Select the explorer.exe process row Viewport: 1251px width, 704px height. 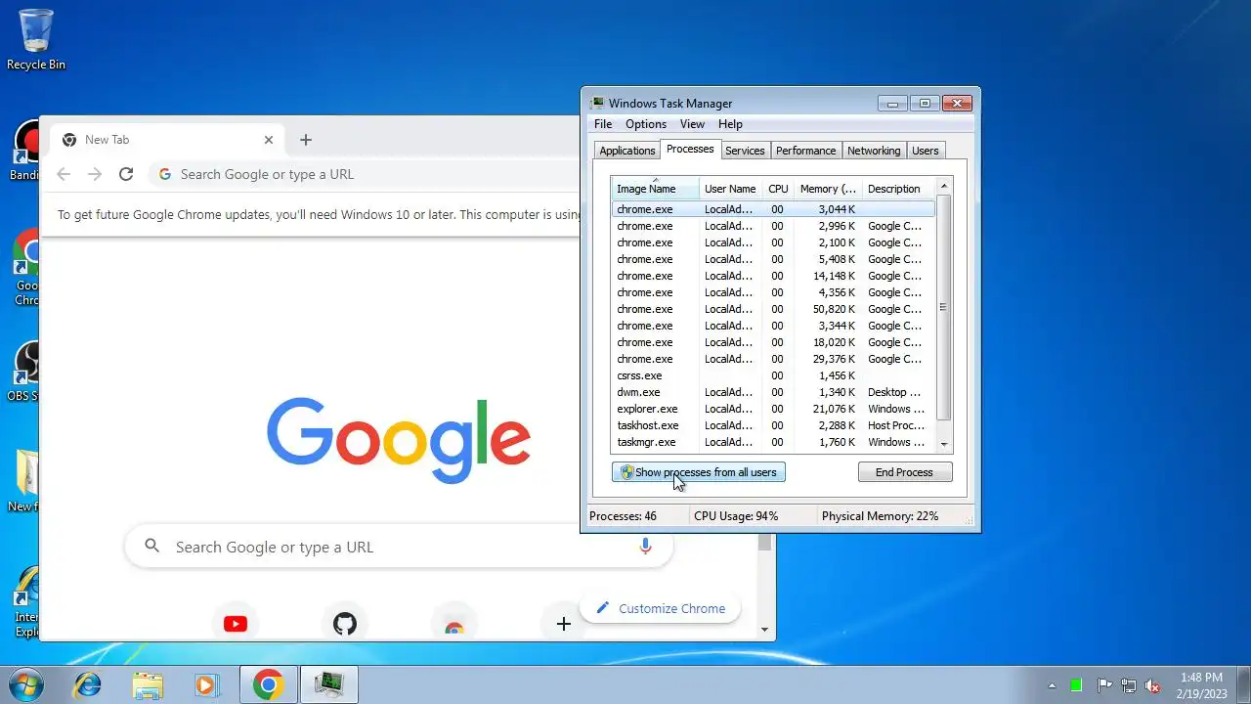pyautogui.click(x=773, y=409)
